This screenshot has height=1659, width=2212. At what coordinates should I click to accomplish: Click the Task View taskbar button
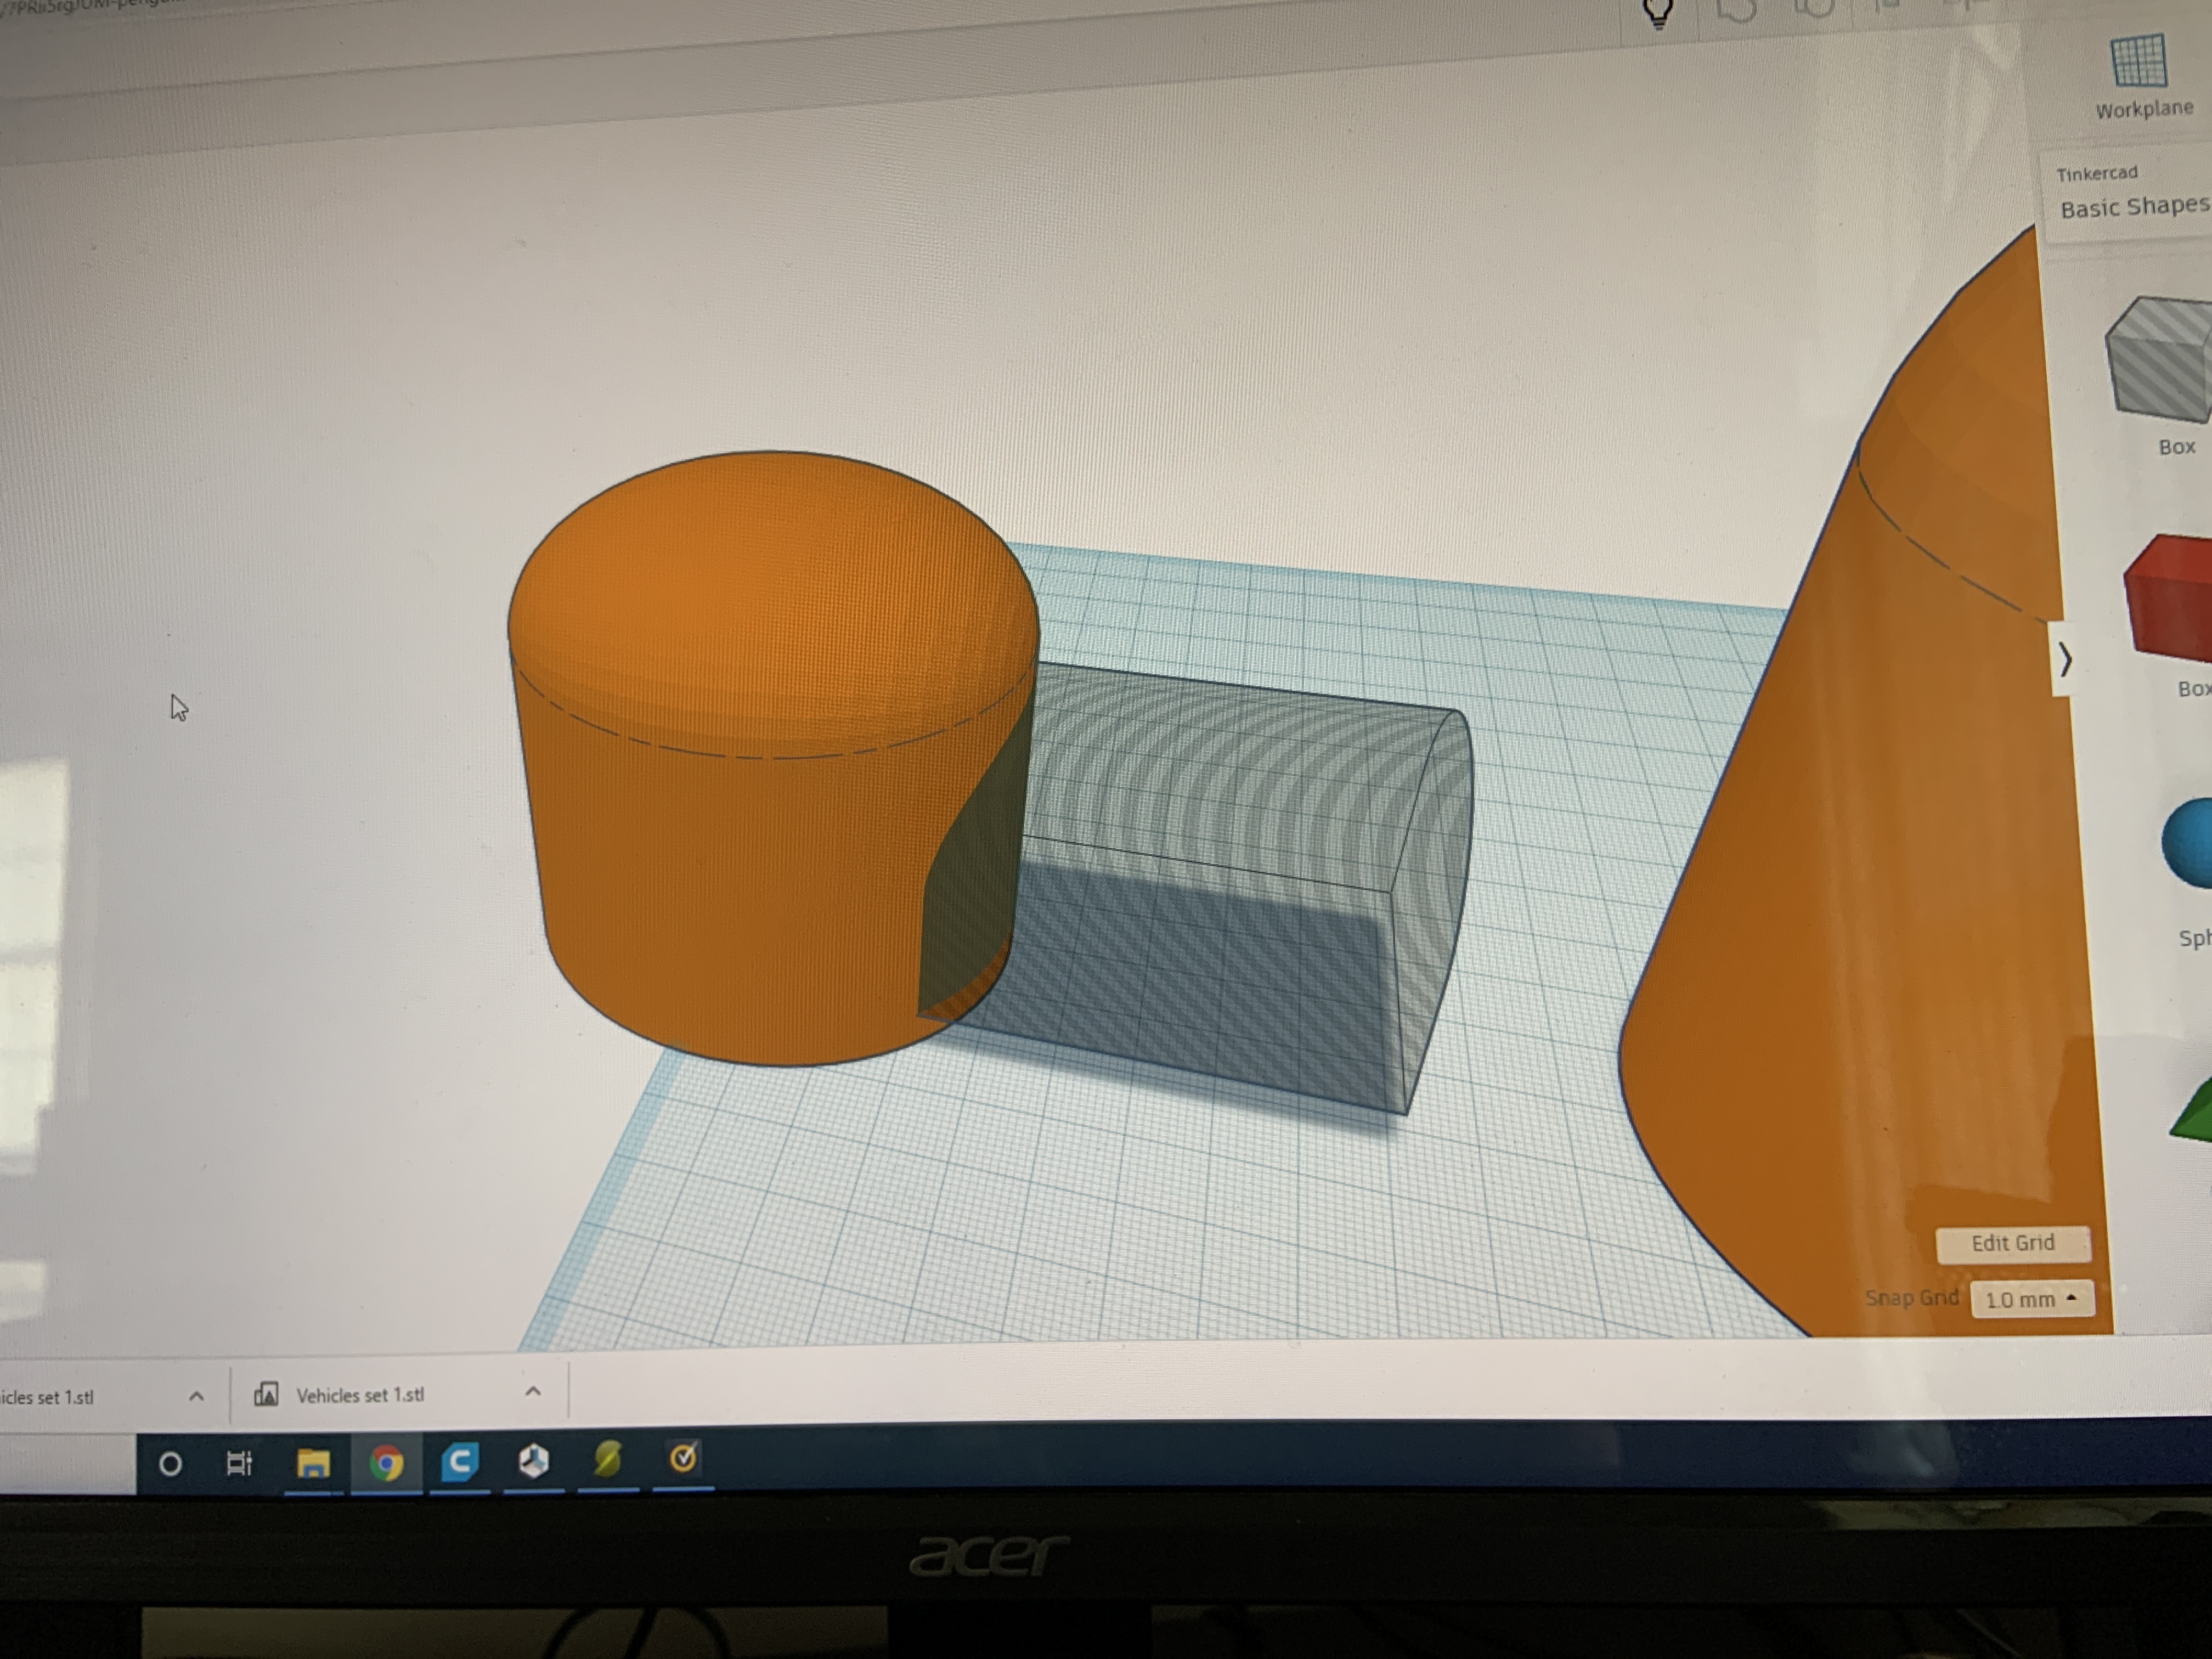[239, 1464]
